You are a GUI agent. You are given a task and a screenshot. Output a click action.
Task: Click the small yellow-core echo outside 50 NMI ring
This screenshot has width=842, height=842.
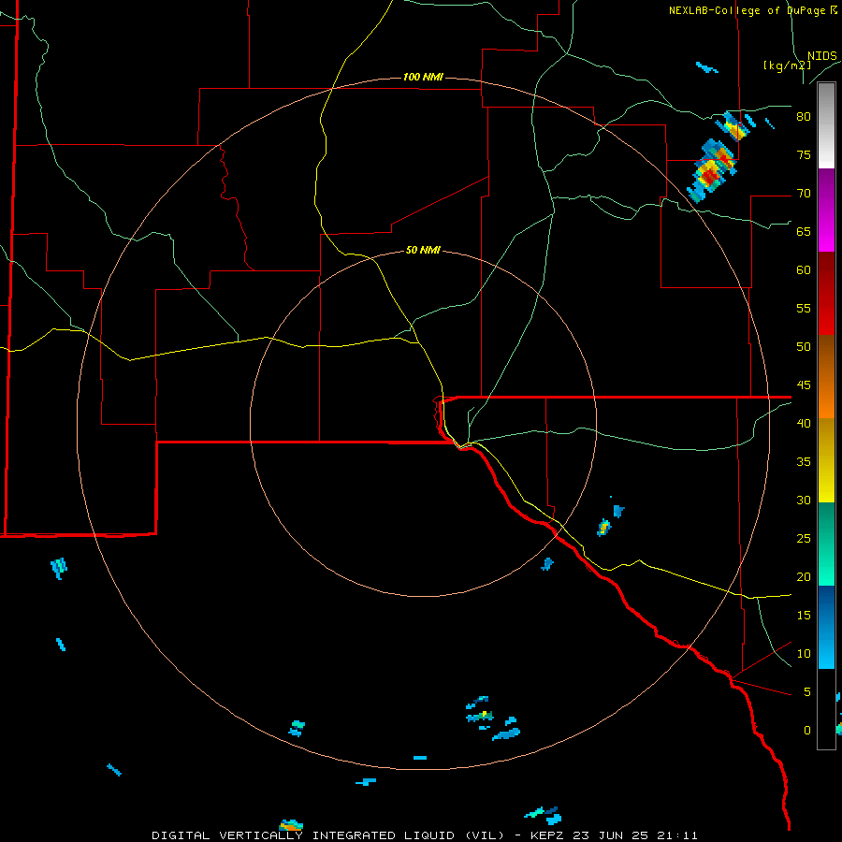click(x=603, y=528)
